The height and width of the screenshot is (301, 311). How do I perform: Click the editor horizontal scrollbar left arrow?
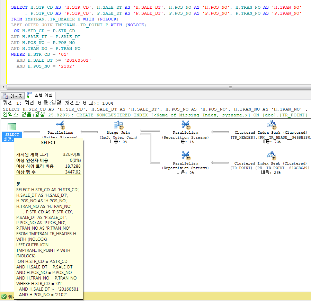[3, 87]
